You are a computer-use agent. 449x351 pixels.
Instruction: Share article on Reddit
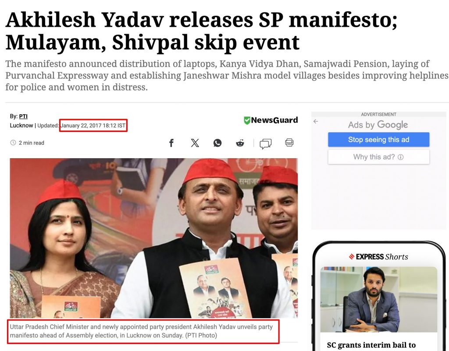pyautogui.click(x=240, y=143)
